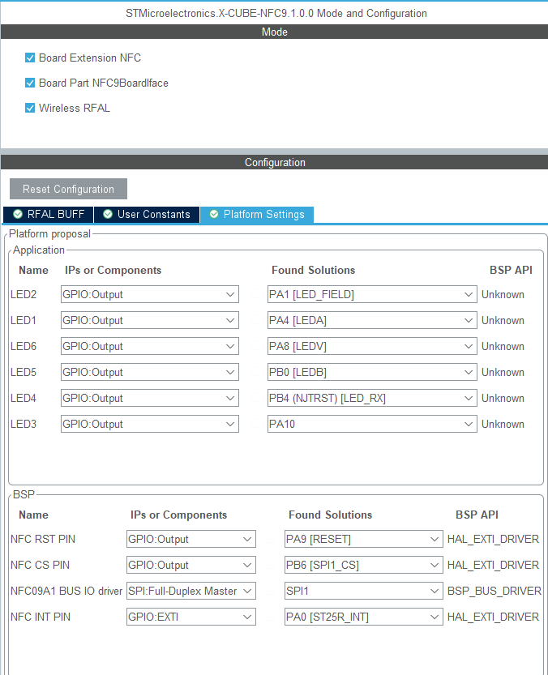This screenshot has width=548, height=675.
Task: Expand PA10 found solution dropdown
Action: 372,424
